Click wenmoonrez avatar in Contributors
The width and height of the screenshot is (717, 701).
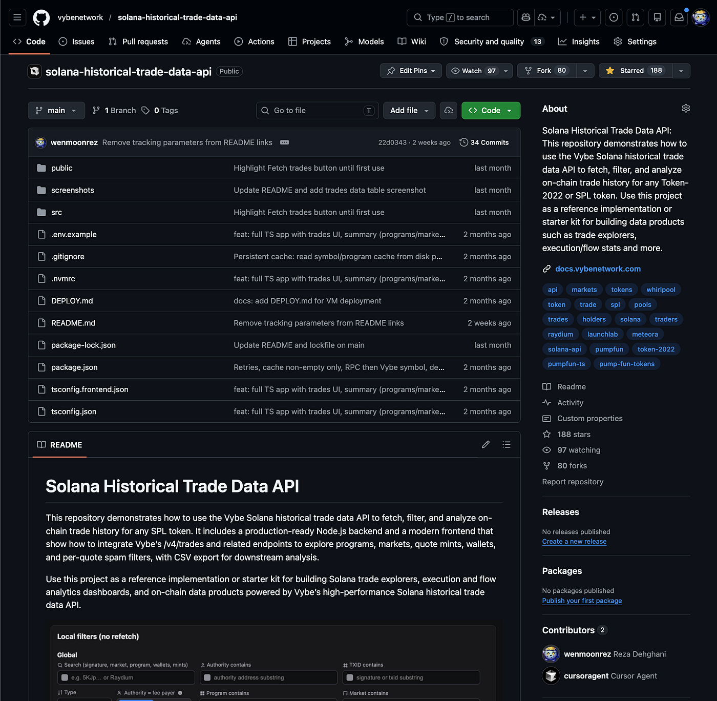pos(551,654)
